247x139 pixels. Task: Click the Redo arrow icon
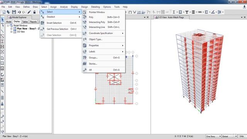[x=24, y=12]
